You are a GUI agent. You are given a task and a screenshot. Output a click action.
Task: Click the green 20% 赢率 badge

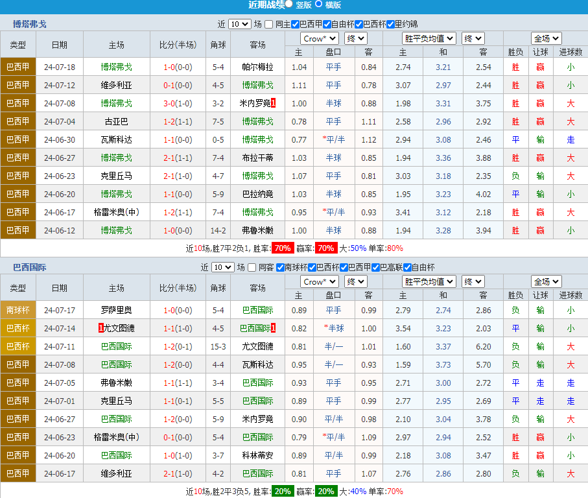point(325,491)
